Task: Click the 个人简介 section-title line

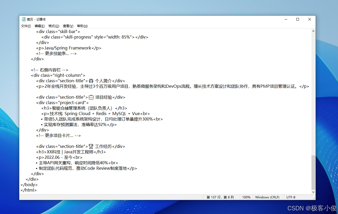Action: [x=80, y=81]
